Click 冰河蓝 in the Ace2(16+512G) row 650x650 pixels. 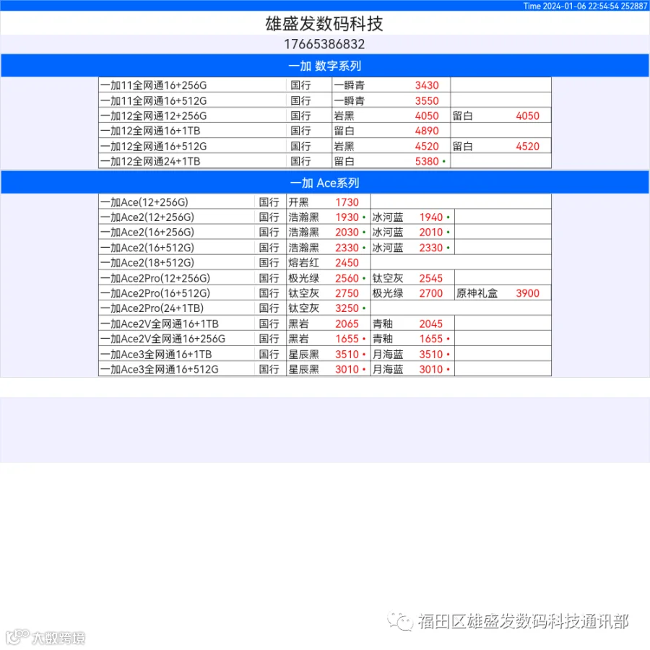(x=388, y=248)
